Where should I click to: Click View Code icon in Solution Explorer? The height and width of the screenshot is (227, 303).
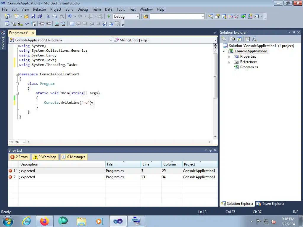click(x=248, y=39)
